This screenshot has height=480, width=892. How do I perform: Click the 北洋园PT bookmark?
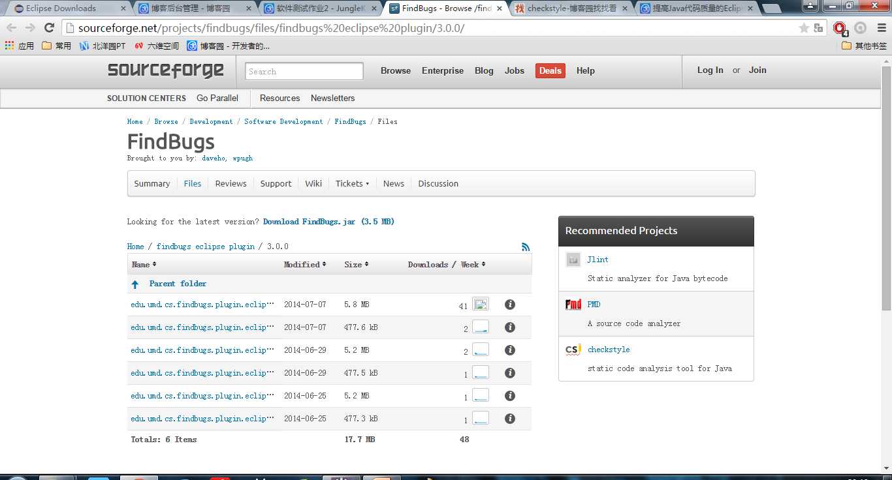(103, 46)
